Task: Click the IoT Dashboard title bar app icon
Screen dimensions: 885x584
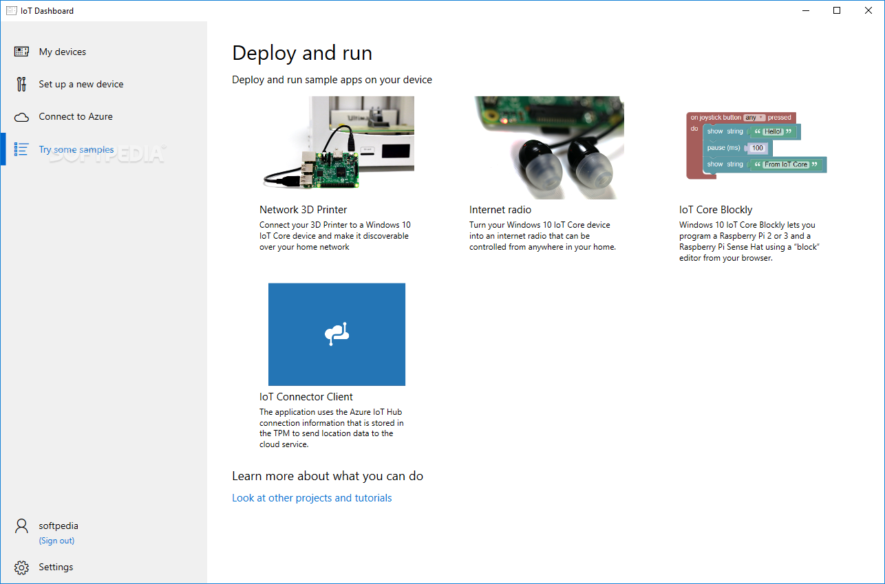Action: 11,10
